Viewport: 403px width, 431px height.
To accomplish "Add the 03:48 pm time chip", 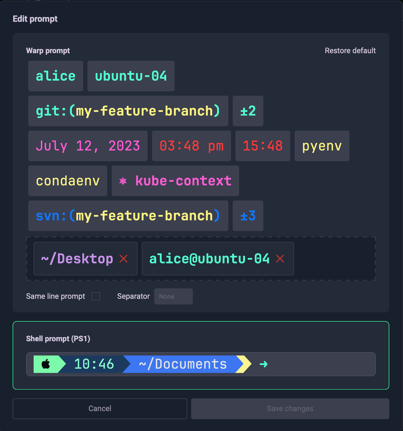I will coord(191,146).
